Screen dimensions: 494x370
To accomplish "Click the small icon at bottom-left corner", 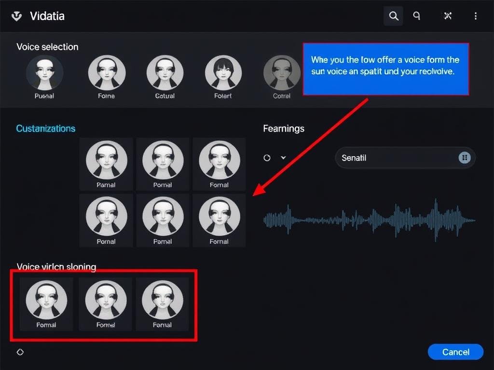I will tap(20, 352).
